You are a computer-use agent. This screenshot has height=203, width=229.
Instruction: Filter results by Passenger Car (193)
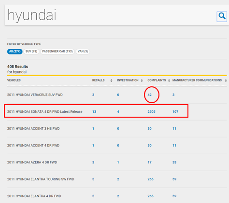[x=57, y=52]
